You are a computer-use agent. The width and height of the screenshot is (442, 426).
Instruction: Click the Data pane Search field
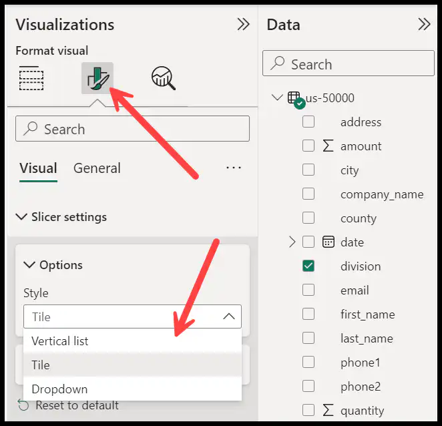(x=349, y=63)
